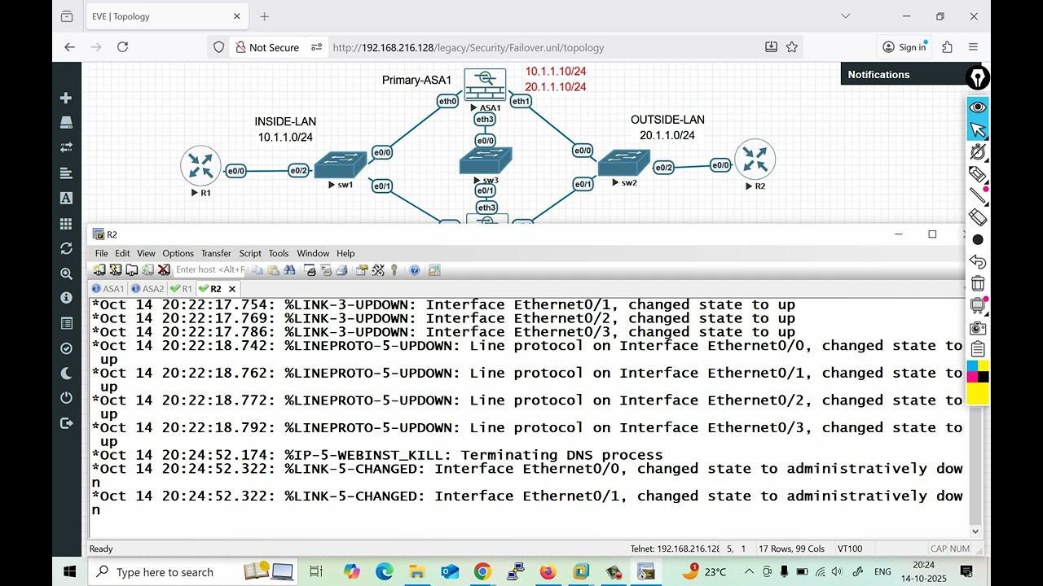Switch to the R1 session tab
The height and width of the screenshot is (586, 1043).
pyautogui.click(x=181, y=289)
